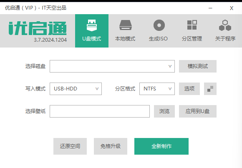Click the 写入模式 label

[35, 89]
